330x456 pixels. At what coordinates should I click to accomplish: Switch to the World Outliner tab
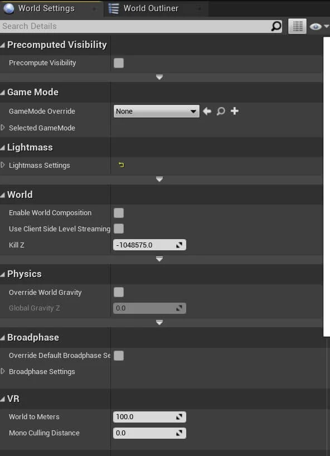click(151, 8)
